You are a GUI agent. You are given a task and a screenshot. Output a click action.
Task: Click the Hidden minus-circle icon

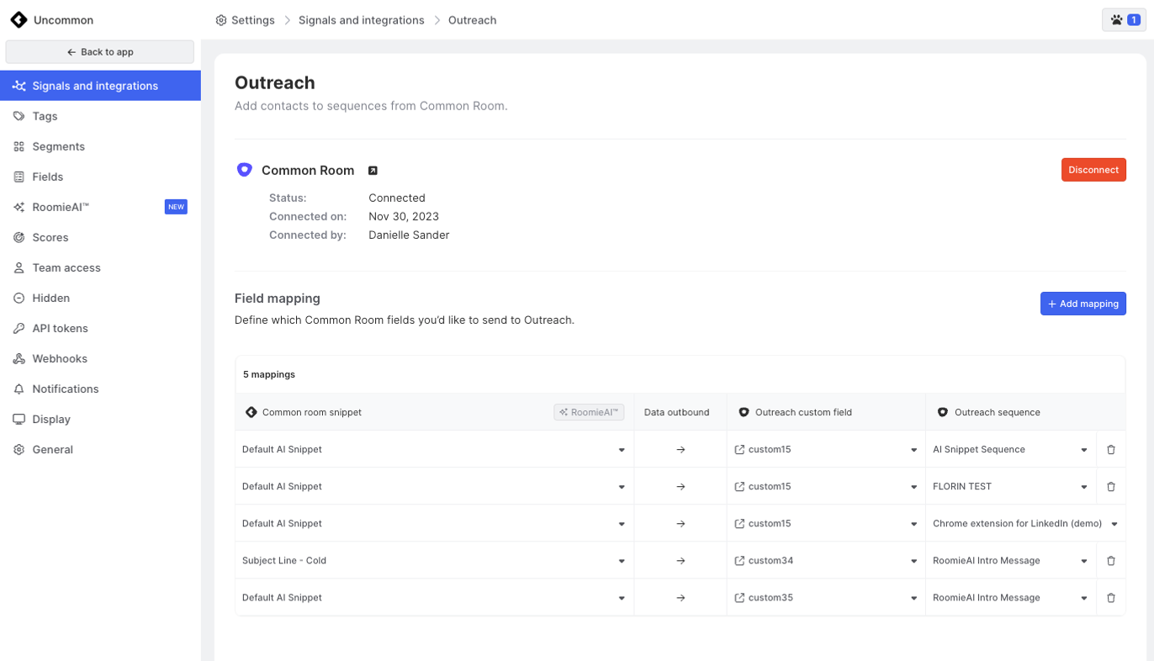point(19,298)
